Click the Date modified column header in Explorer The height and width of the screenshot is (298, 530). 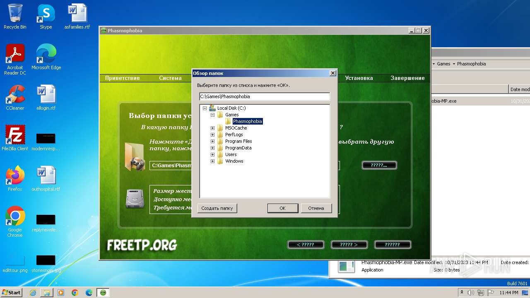(x=519, y=89)
